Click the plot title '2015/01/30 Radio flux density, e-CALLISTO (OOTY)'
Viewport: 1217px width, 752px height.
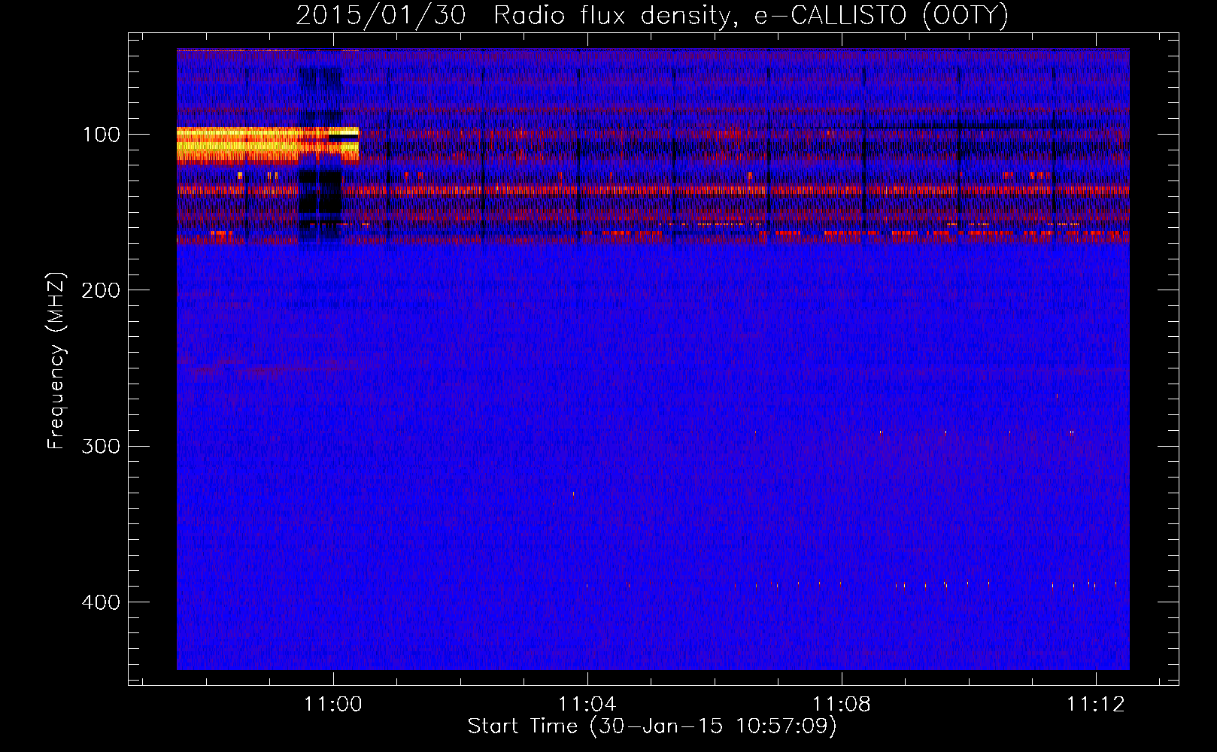(x=652, y=15)
